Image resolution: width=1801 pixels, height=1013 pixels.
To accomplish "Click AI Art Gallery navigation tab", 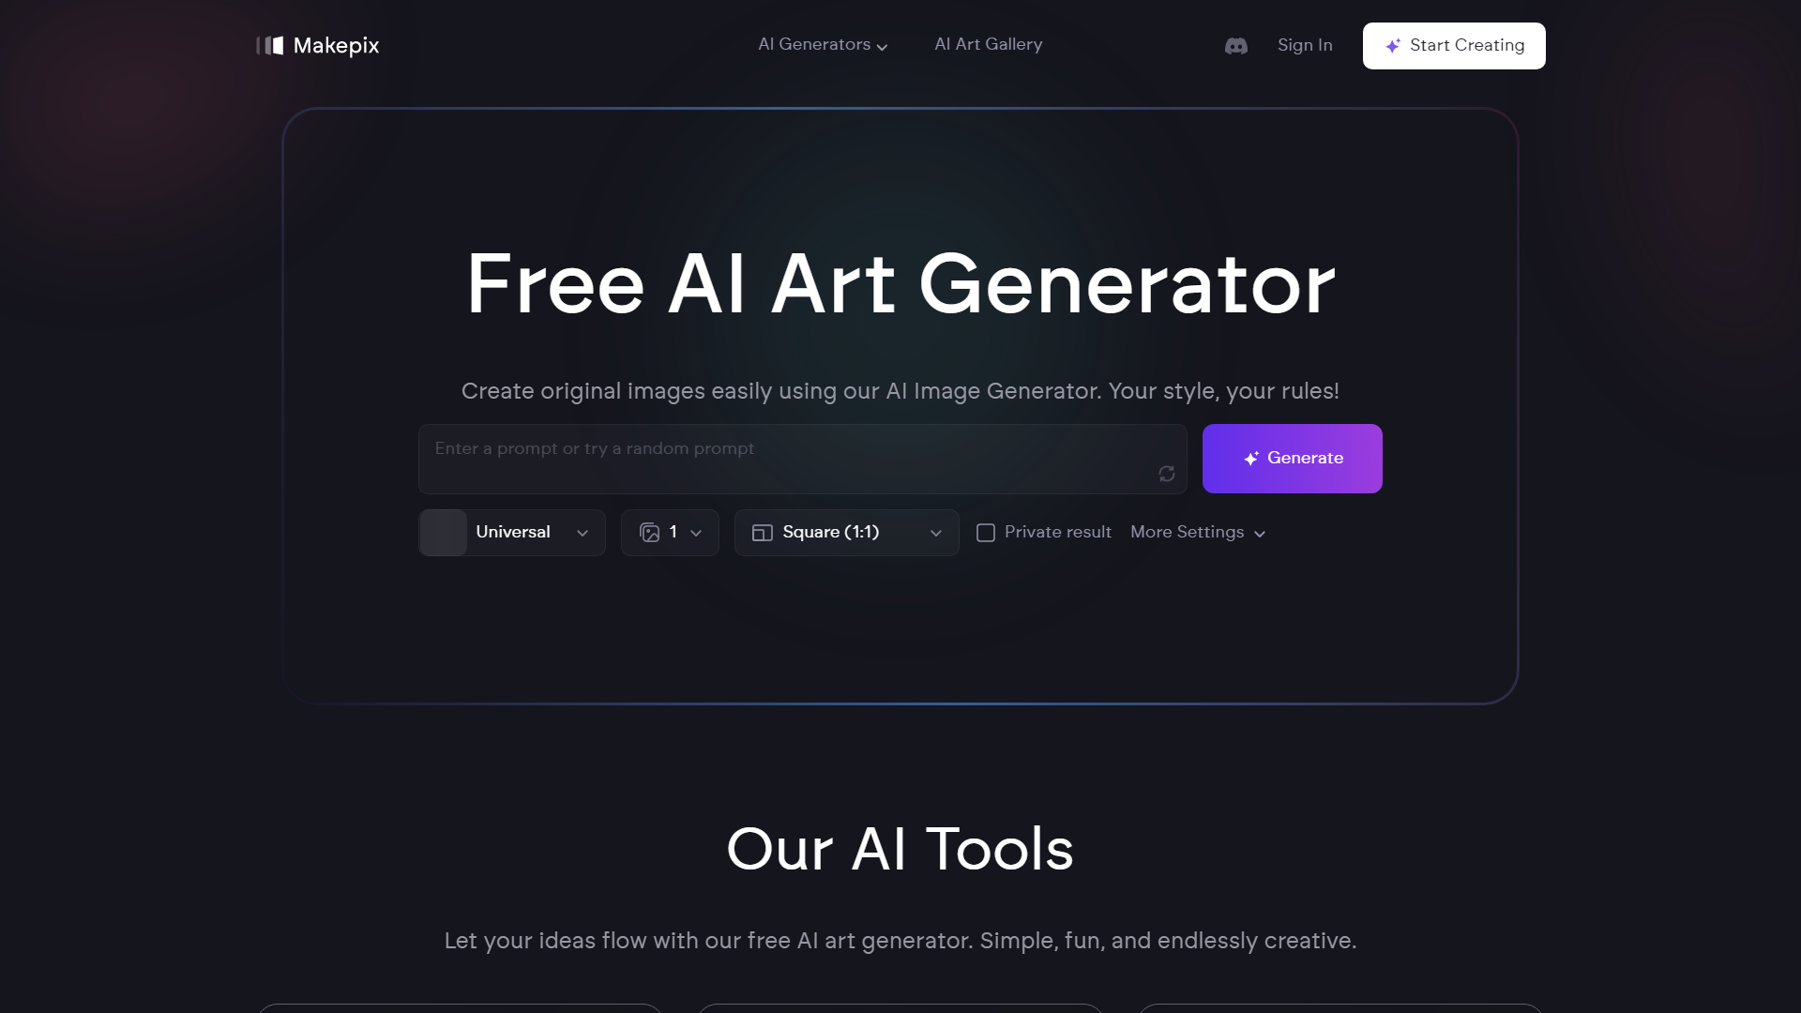I will (x=987, y=46).
